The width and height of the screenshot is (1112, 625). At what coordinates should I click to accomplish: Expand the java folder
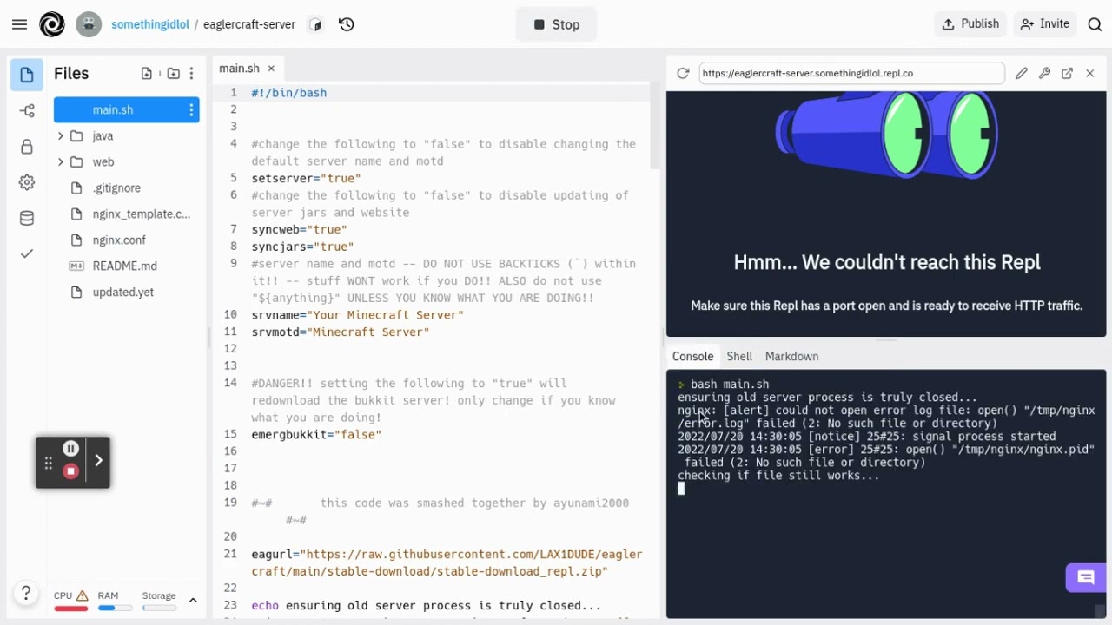pos(60,136)
